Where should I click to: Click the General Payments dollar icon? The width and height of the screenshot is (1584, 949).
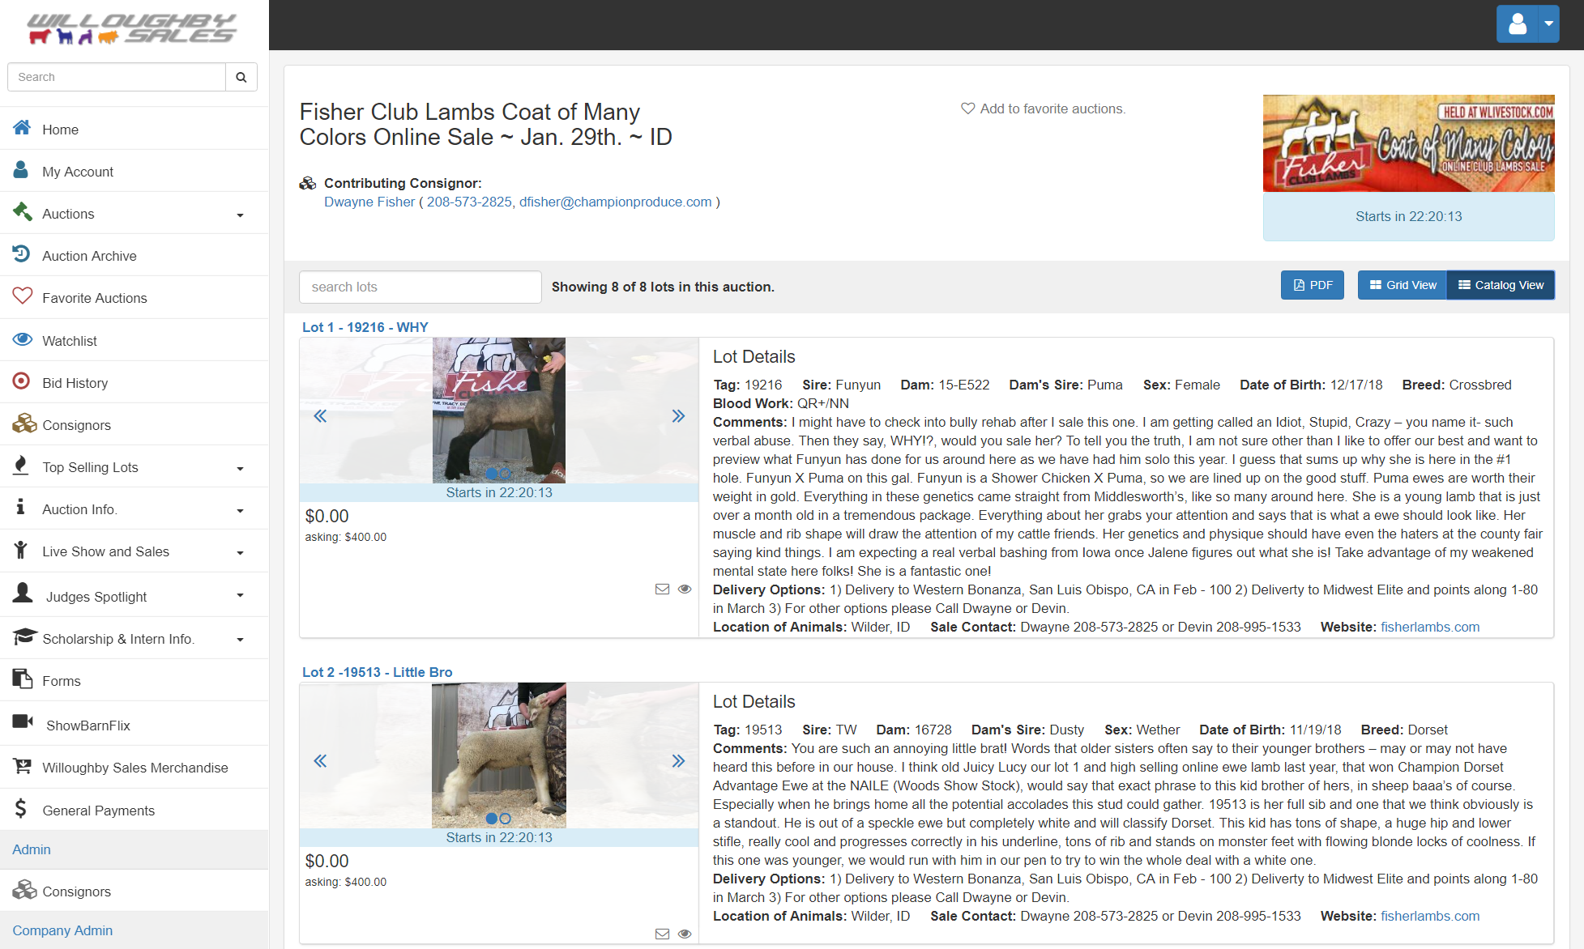click(x=21, y=809)
